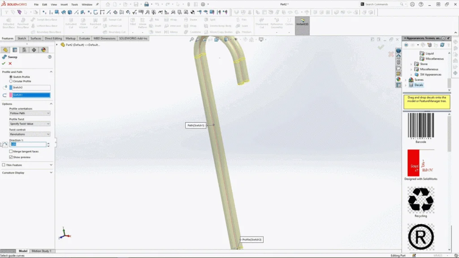Click the Print icon in top toolbar

pos(146,4)
